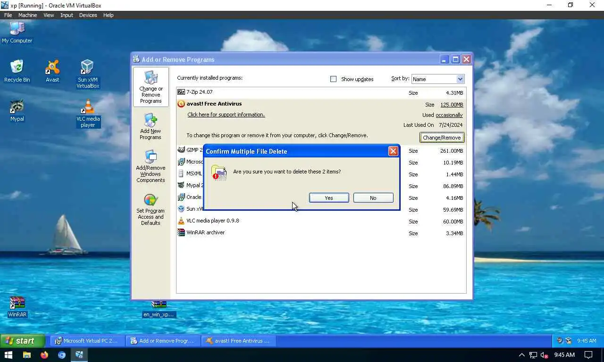
Task: Click the Chrome icon in host taskbar
Action: 62,355
